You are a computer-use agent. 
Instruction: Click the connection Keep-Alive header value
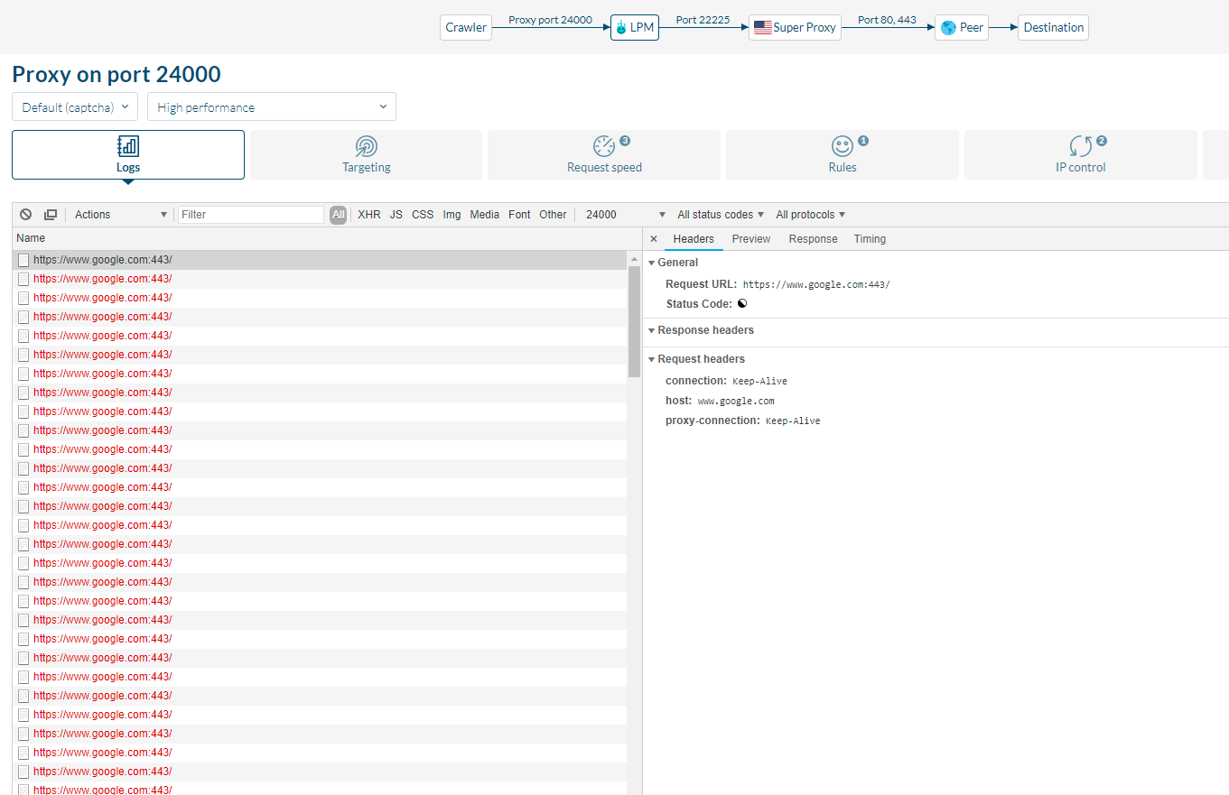tap(759, 382)
